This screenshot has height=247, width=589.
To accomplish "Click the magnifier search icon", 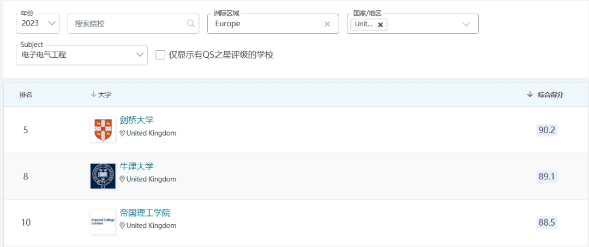I will (191, 23).
